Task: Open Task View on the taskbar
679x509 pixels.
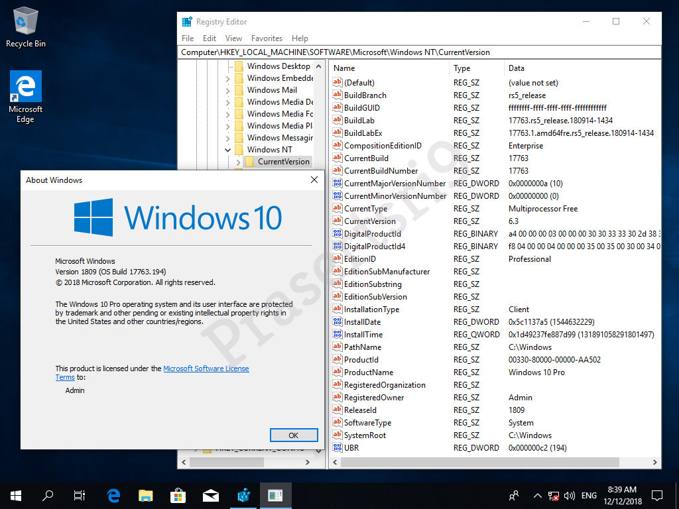Action: coord(80,496)
